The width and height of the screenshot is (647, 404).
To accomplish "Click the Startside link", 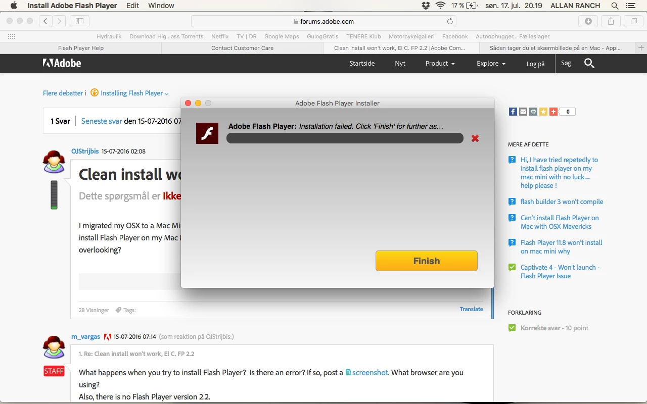I will point(362,63).
